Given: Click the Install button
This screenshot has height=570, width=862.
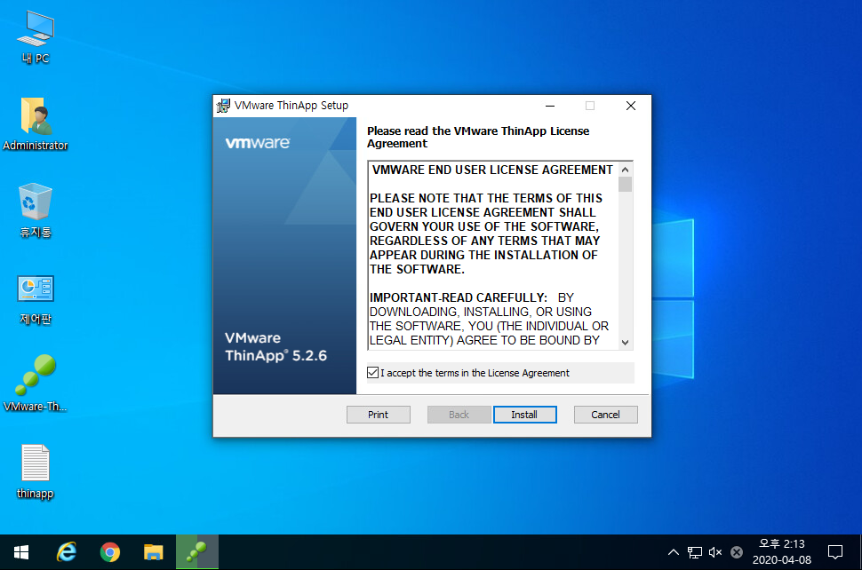Looking at the screenshot, I should pyautogui.click(x=524, y=415).
